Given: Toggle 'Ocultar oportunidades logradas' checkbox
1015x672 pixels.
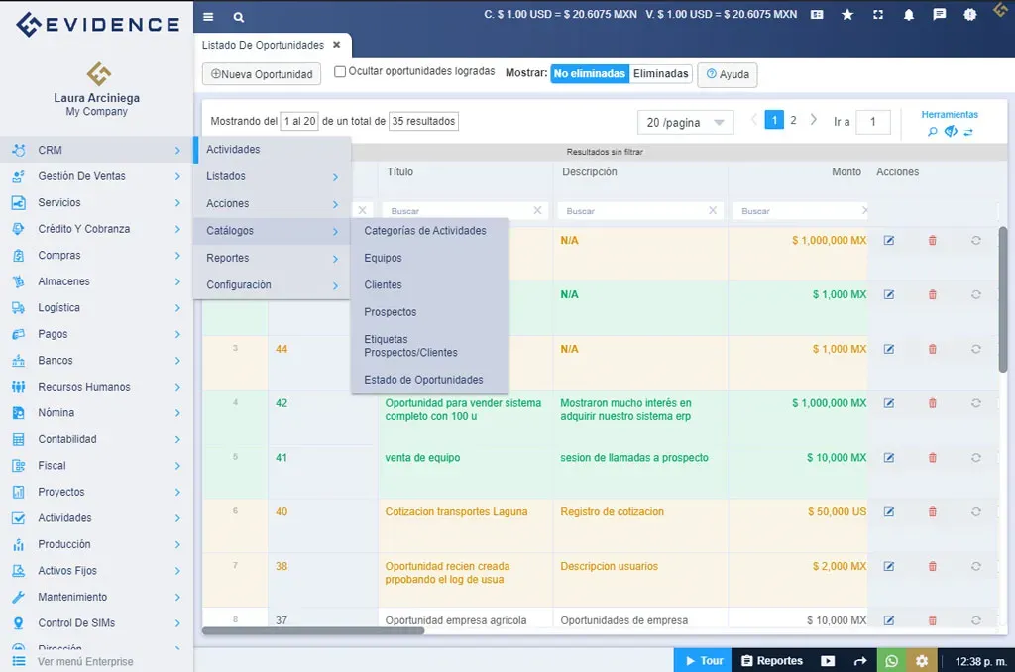Looking at the screenshot, I should [340, 73].
